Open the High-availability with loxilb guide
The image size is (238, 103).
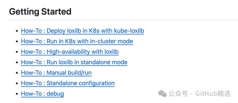click(x=70, y=52)
